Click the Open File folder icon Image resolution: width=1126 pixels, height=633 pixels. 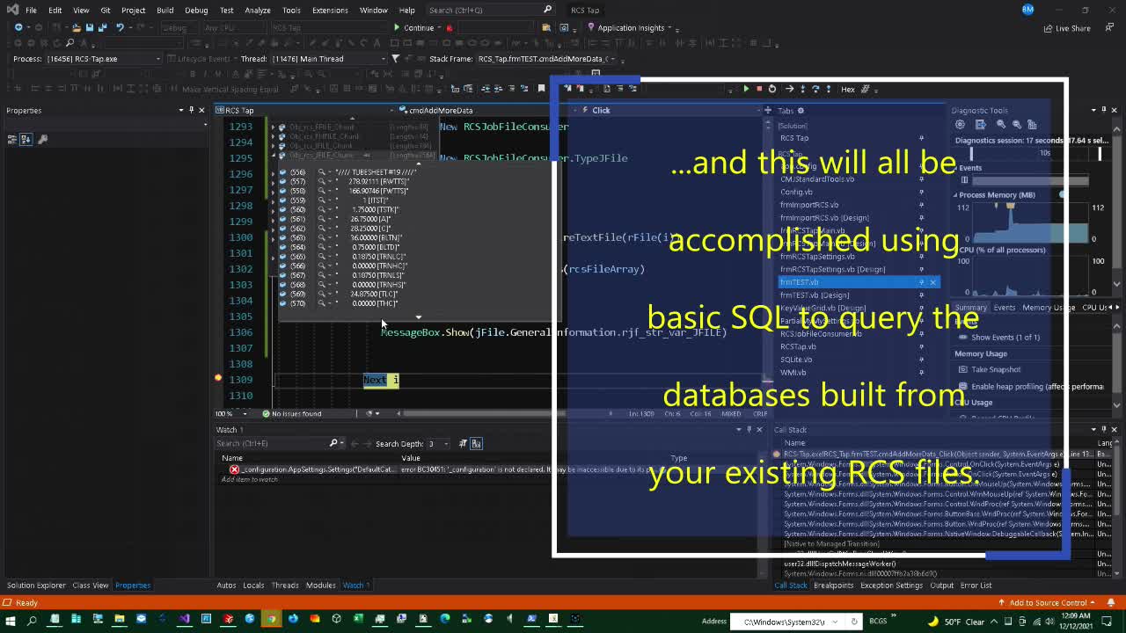76,27
